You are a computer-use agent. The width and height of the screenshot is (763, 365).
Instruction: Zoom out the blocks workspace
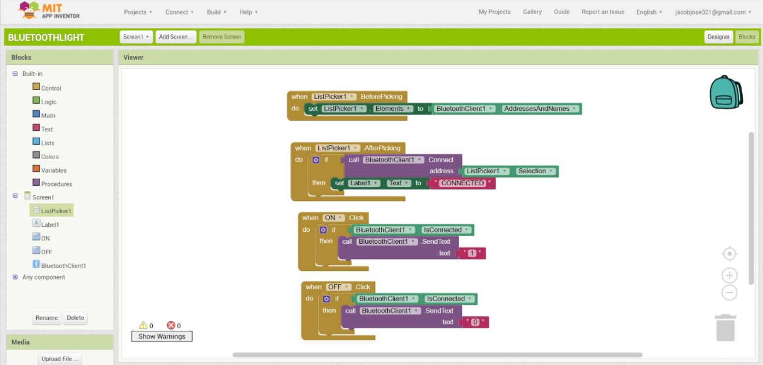(x=729, y=293)
